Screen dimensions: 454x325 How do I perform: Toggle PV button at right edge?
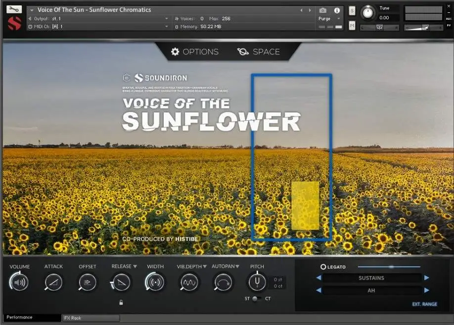click(x=449, y=26)
